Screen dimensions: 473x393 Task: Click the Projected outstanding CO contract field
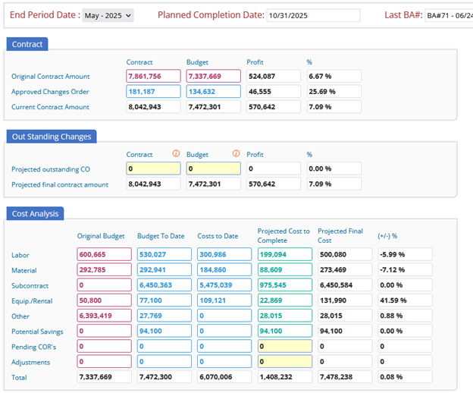(x=153, y=168)
